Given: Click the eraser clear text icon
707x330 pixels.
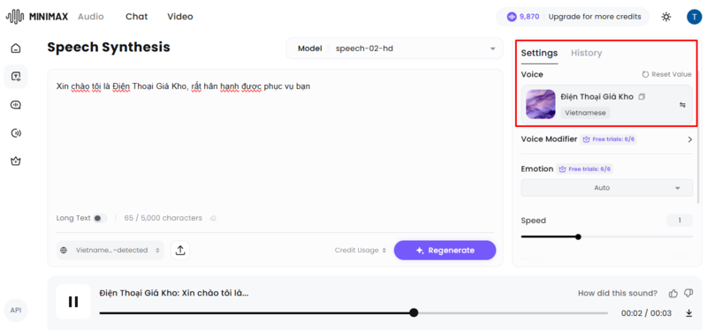Looking at the screenshot, I should [213, 218].
